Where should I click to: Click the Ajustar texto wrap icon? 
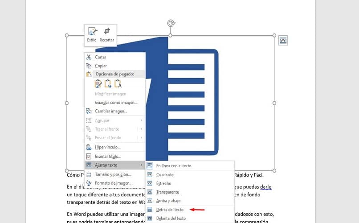(89, 165)
